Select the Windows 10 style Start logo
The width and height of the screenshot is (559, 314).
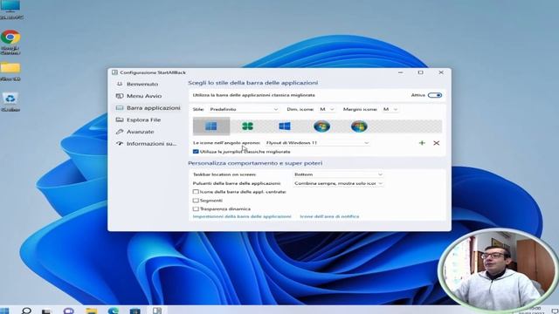point(285,126)
